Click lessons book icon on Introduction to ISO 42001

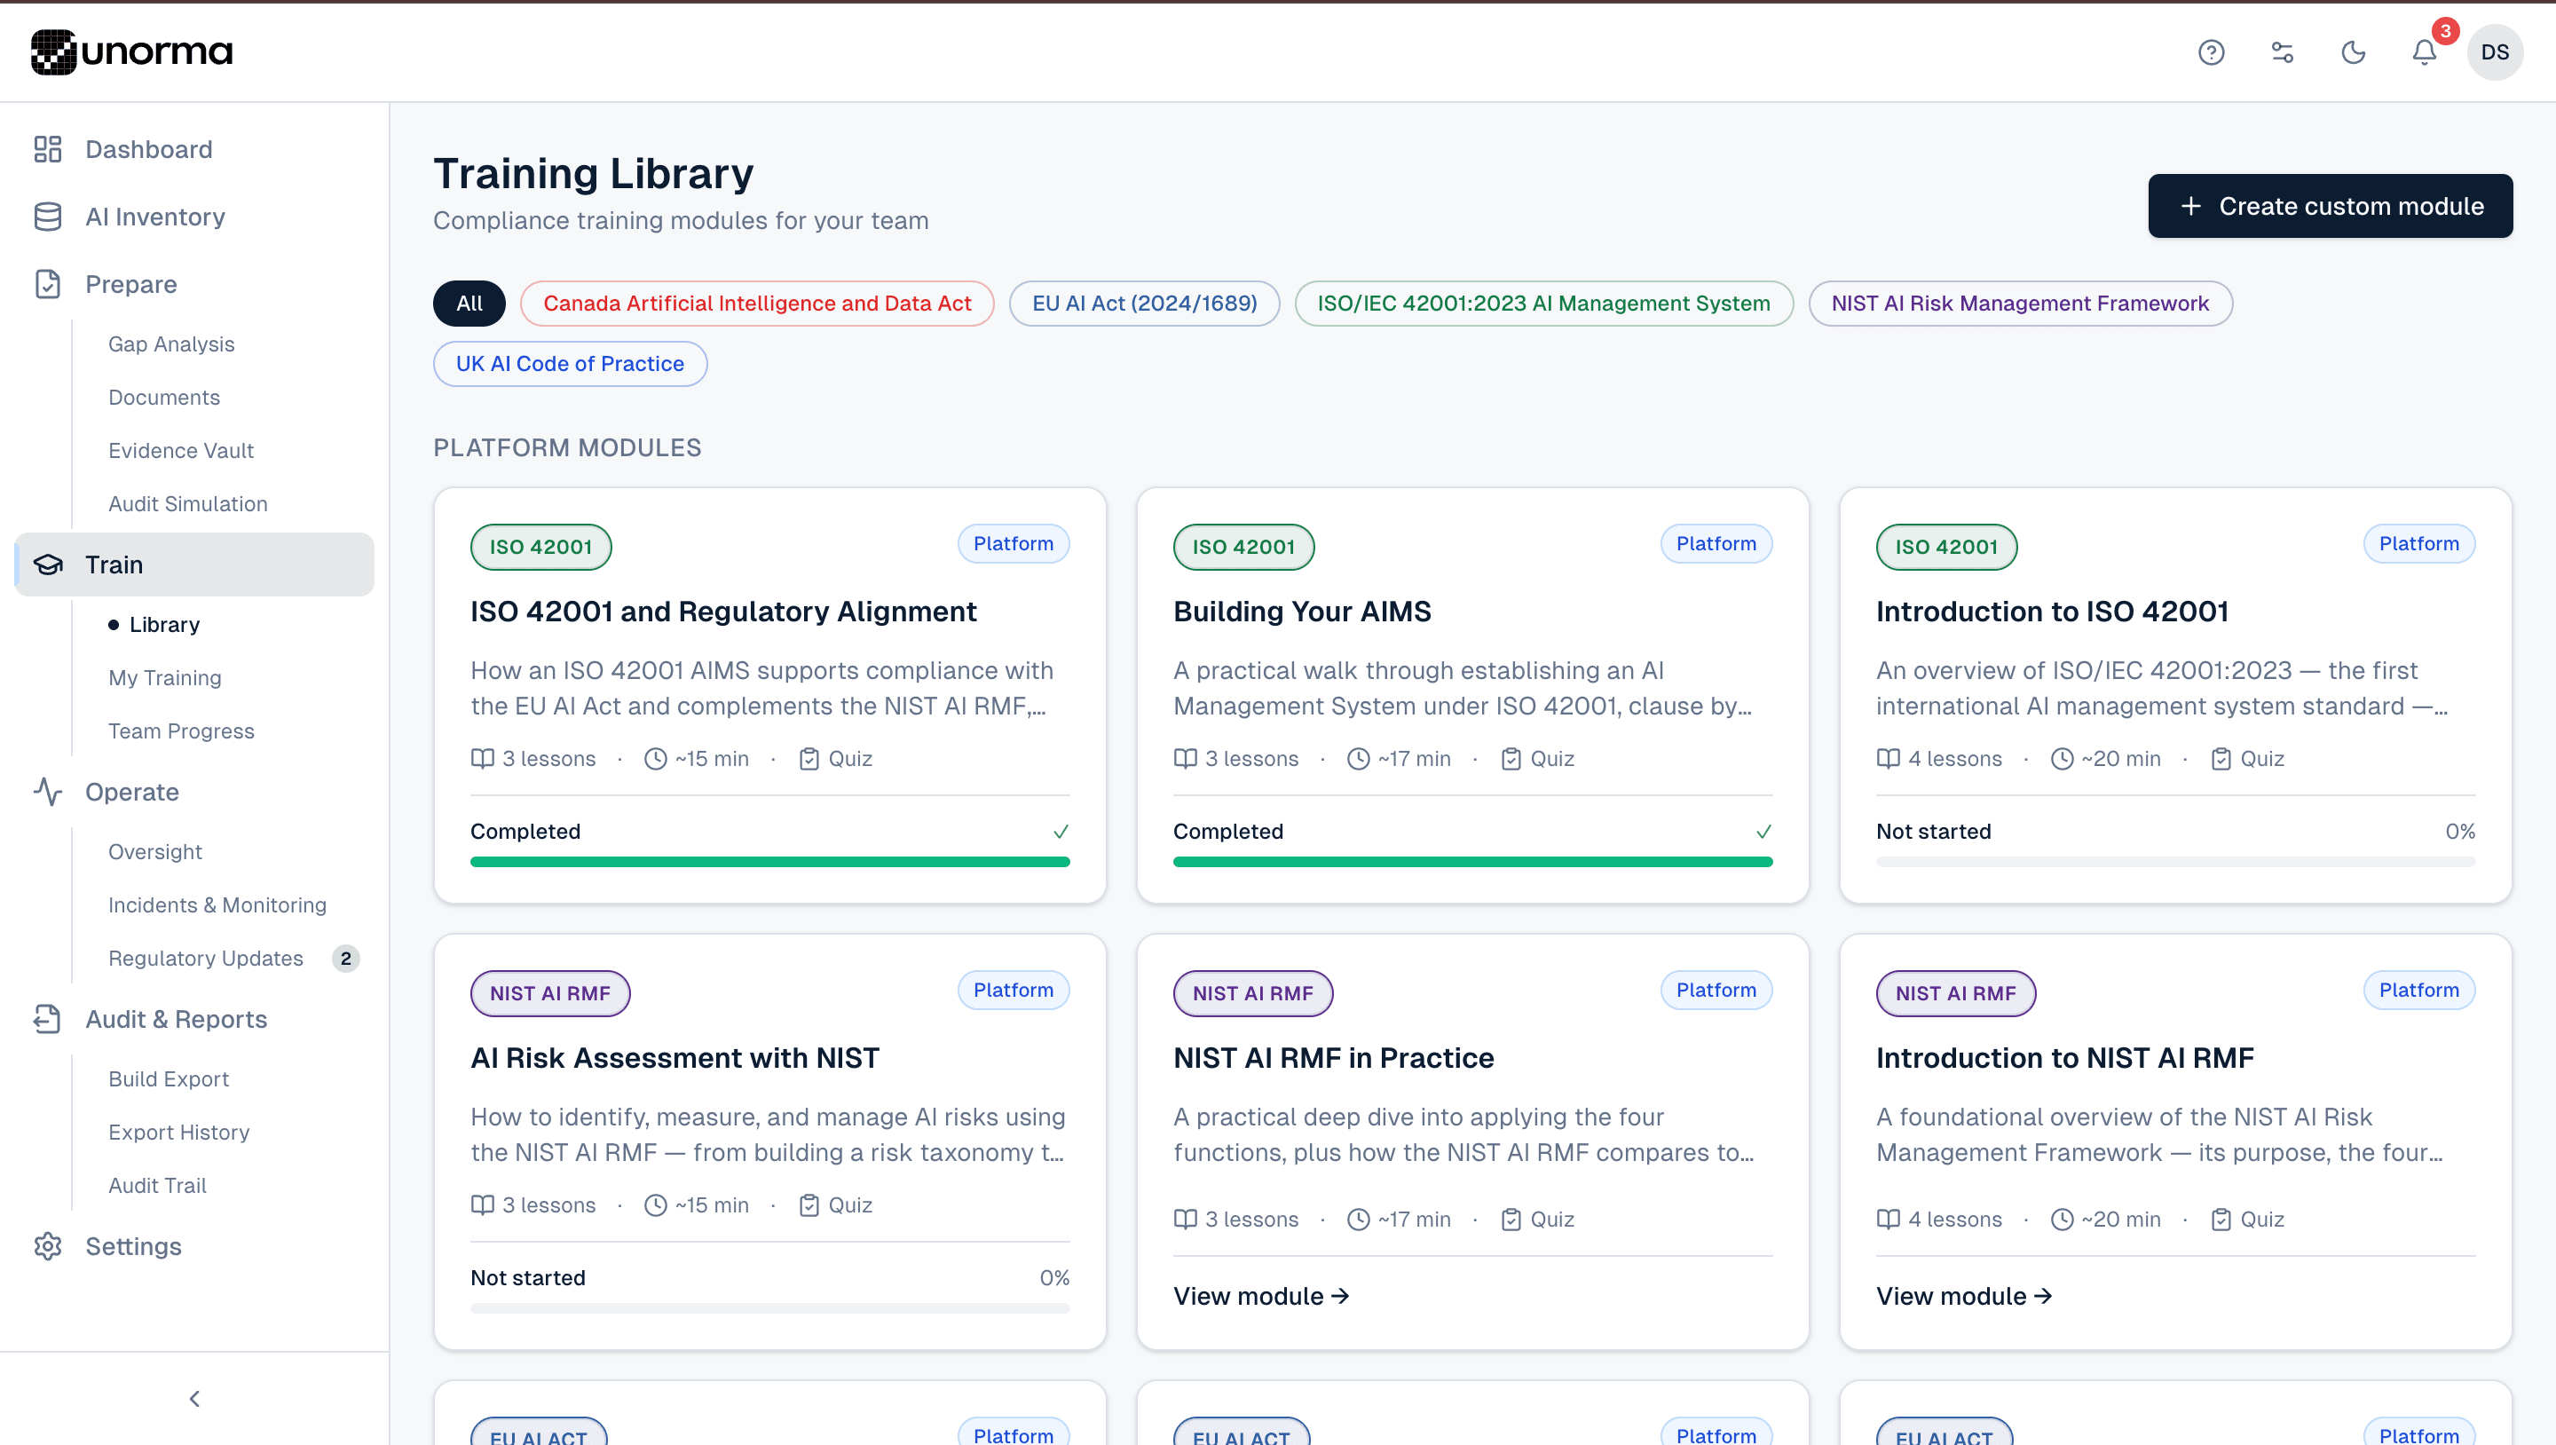1889,759
